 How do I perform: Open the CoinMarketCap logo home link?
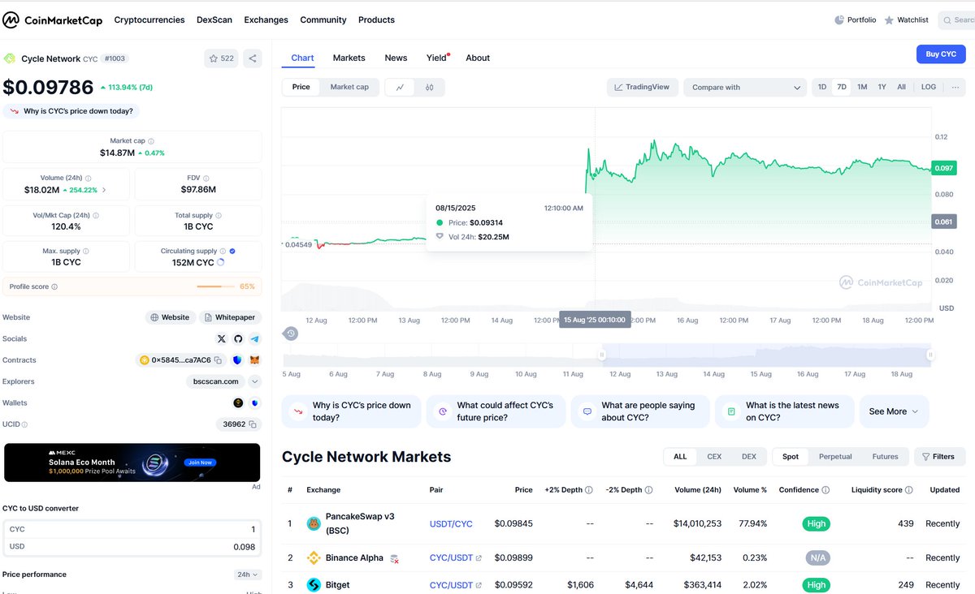(51, 19)
